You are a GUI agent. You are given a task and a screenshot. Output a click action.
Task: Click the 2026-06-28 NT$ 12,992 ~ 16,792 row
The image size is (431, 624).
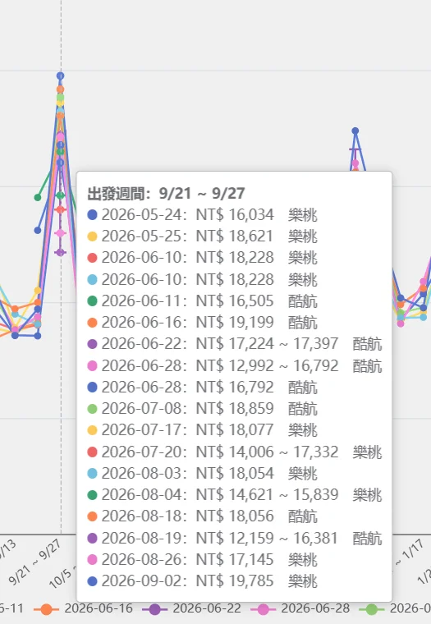235,365
